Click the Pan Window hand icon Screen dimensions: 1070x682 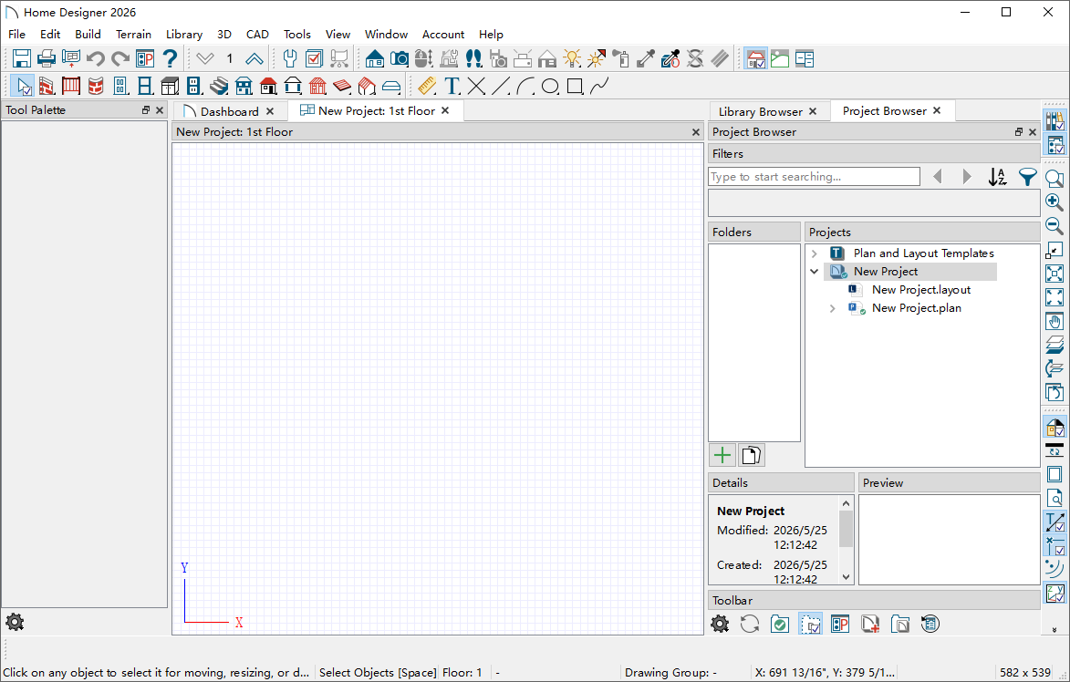[1054, 321]
